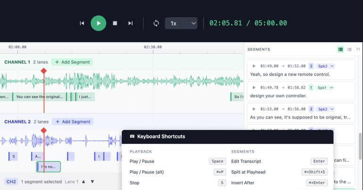Click the ⌘+Shift+S key for Split at Playhead

pyautogui.click(x=314, y=172)
